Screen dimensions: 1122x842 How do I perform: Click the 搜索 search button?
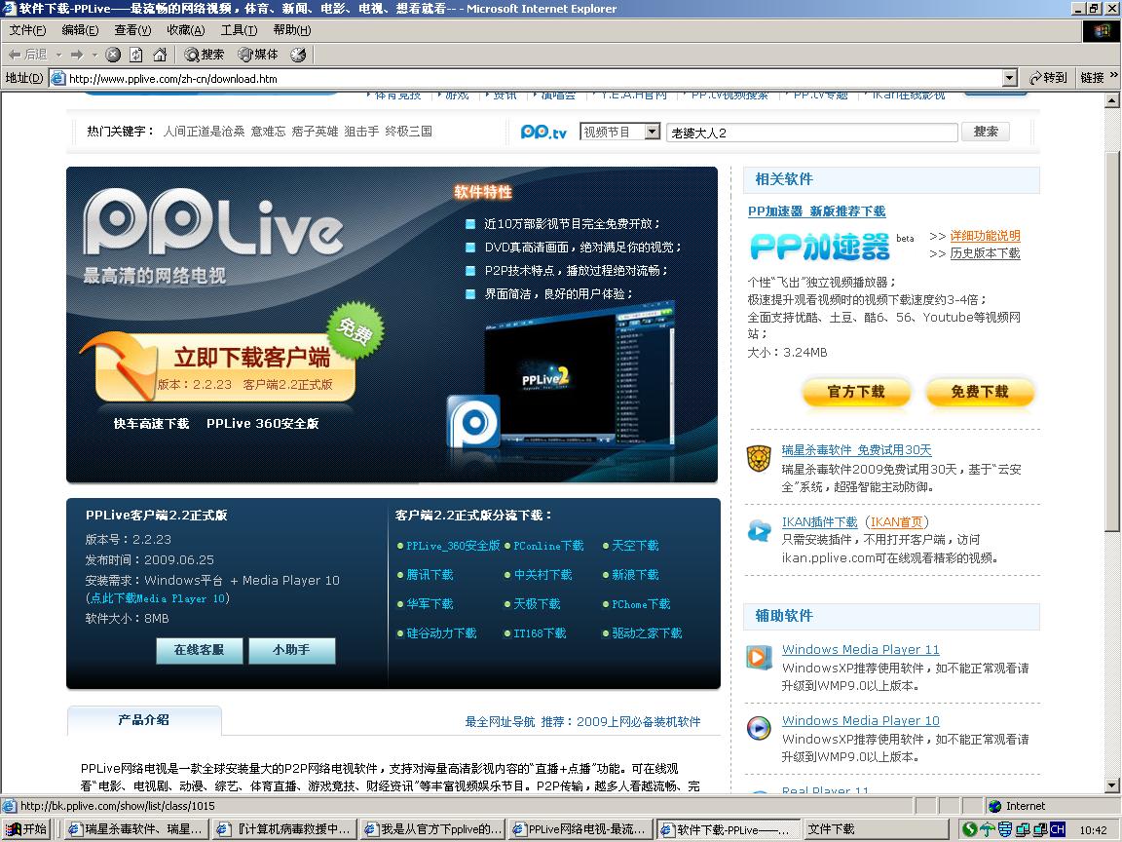(986, 132)
